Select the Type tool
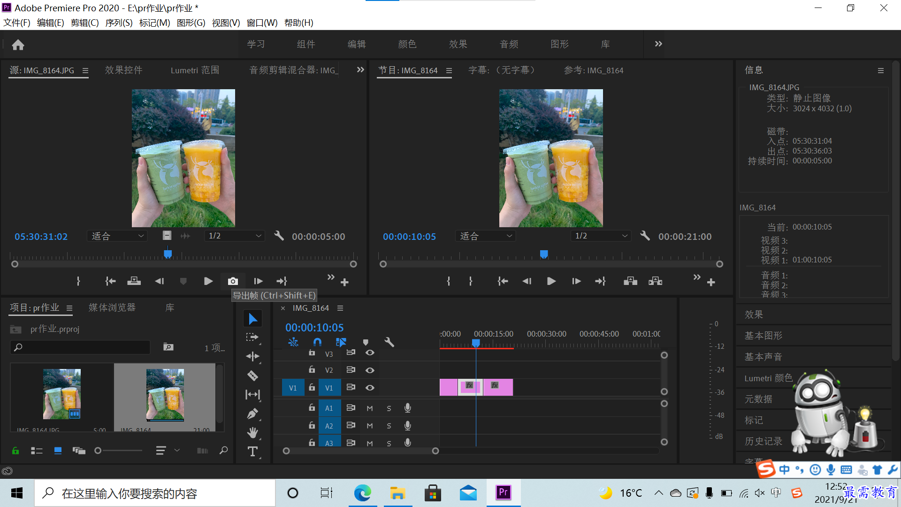The height and width of the screenshot is (507, 901). (x=252, y=452)
